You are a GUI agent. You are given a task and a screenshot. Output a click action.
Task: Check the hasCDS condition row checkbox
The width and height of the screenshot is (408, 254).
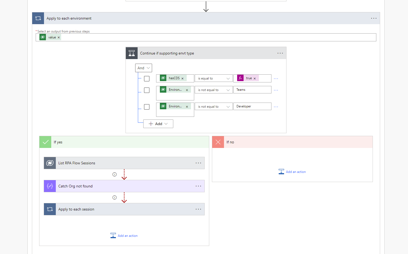(147, 79)
